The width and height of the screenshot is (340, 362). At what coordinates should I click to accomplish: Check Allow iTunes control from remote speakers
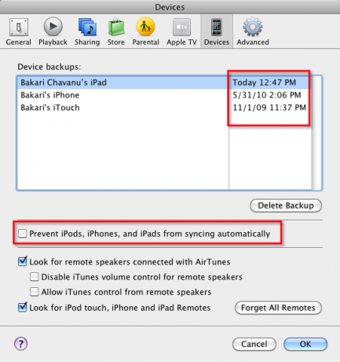pos(35,292)
